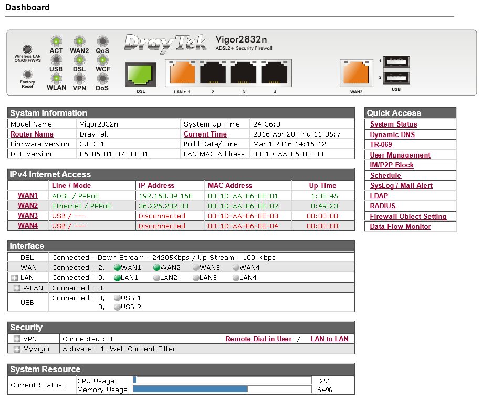Viewport: 482px width, 399px height.
Task: Click the WAN2 IP address 36.226.232.33
Action: click(163, 206)
